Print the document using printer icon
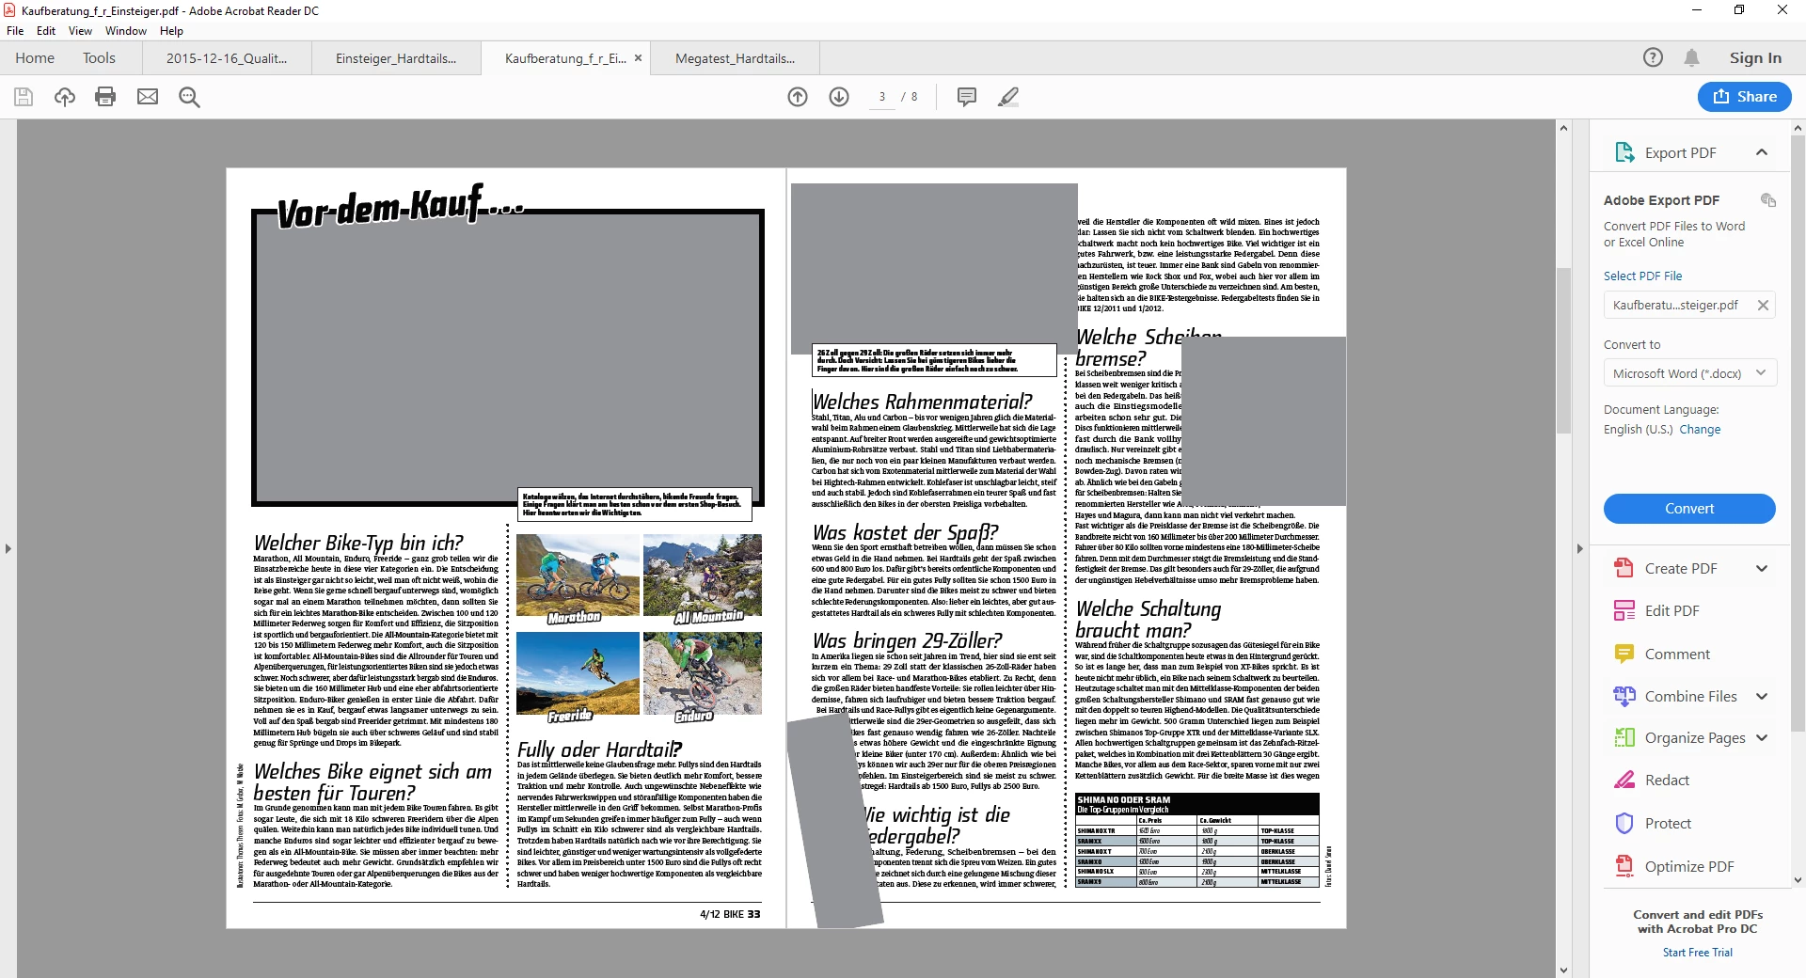Image resolution: width=1806 pixels, height=978 pixels. (105, 97)
